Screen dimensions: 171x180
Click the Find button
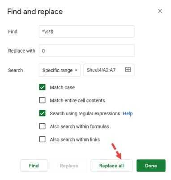[x=34, y=166]
